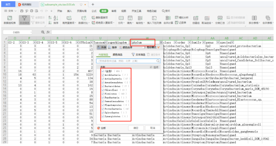Open the G3-2 column filter dropdown

click(x=21, y=42)
